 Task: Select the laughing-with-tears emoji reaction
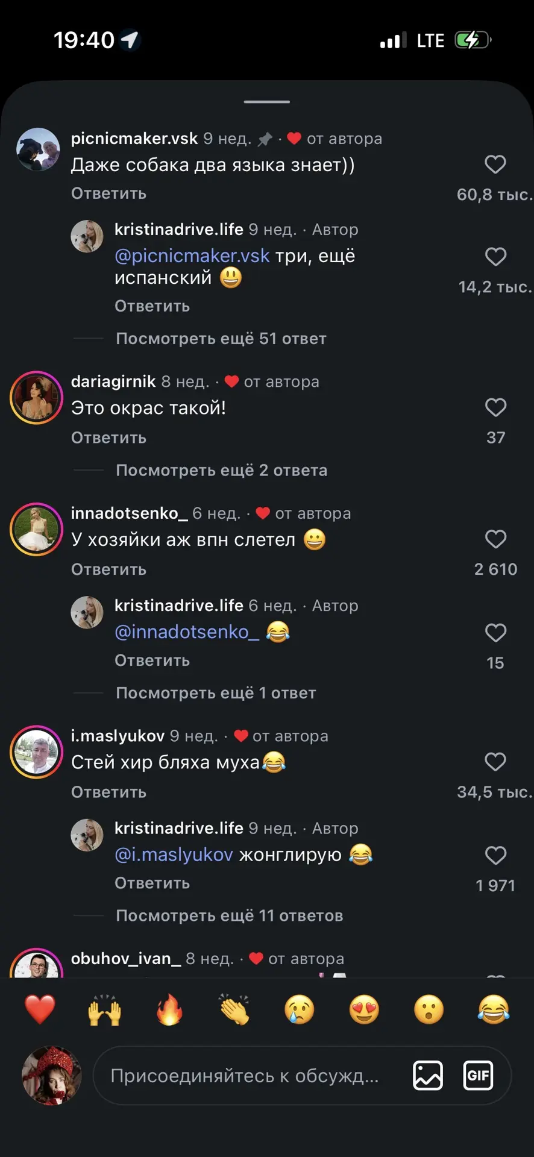click(494, 1010)
